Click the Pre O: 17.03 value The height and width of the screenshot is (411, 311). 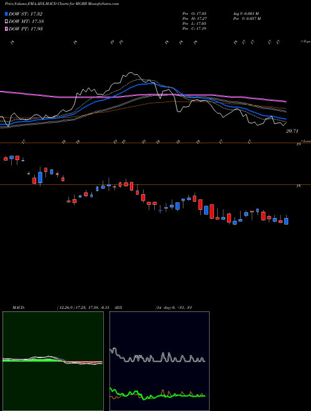[x=194, y=13]
